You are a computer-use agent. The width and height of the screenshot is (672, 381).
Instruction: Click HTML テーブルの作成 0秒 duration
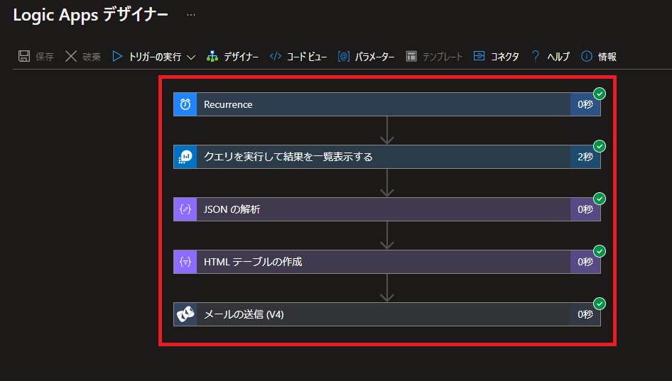pyautogui.click(x=585, y=262)
